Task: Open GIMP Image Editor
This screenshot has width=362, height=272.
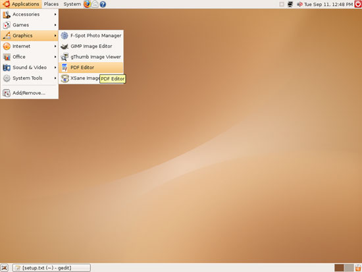Action: 91,46
